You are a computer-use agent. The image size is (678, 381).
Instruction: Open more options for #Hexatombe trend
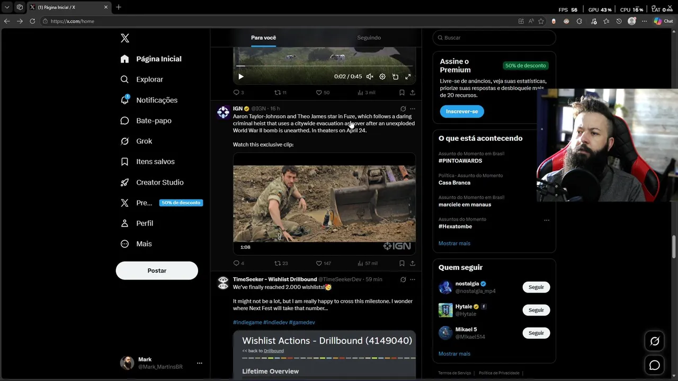[547, 220]
